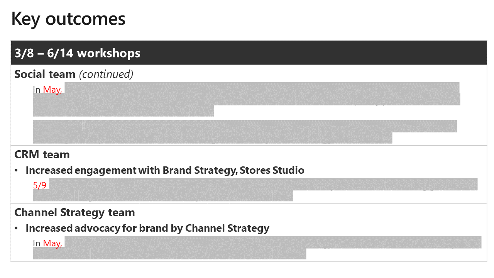Select first gray redacted block under Social team
This screenshot has height=278, width=494.
tap(247, 99)
